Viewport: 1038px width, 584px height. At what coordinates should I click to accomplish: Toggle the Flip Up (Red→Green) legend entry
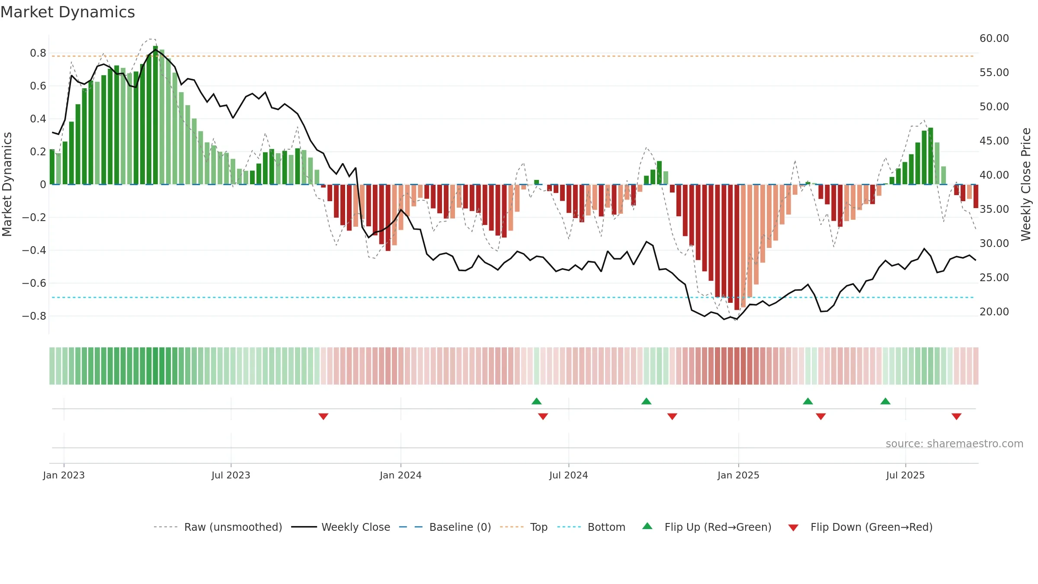pyautogui.click(x=707, y=527)
